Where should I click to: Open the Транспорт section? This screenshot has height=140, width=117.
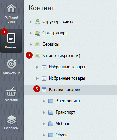click(x=65, y=112)
